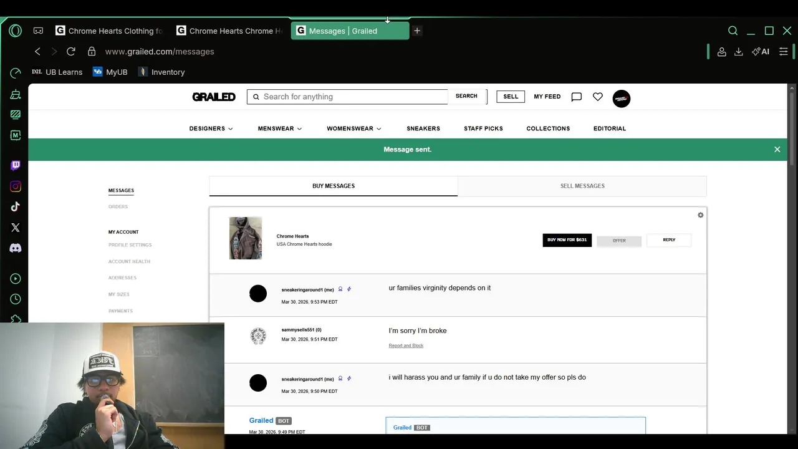This screenshot has width=798, height=449.
Task: Open My Sizes page
Action: 119,294
